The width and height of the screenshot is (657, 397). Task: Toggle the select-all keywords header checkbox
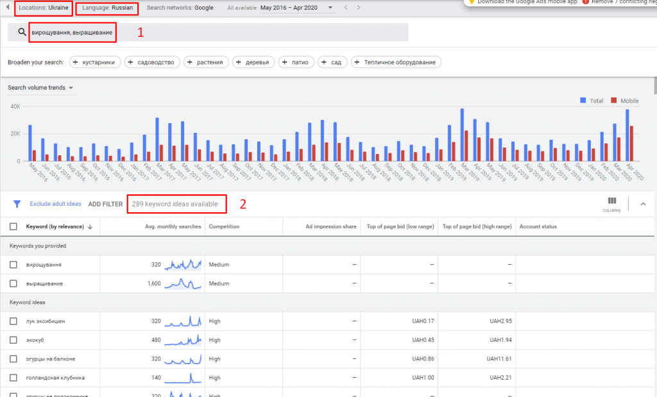coord(13,226)
